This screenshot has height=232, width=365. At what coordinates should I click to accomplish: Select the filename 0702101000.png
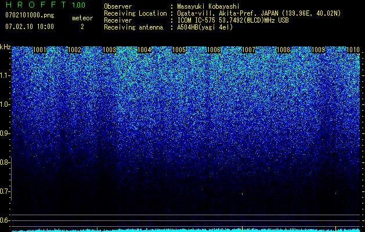(30, 15)
